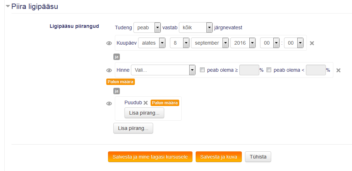Open the 'kõik' match type dropdown
Viewport: 352px width, 171px height.
click(196, 27)
